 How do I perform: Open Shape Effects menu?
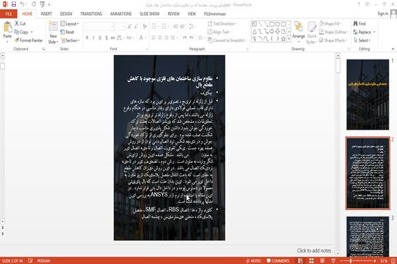[x=333, y=40]
